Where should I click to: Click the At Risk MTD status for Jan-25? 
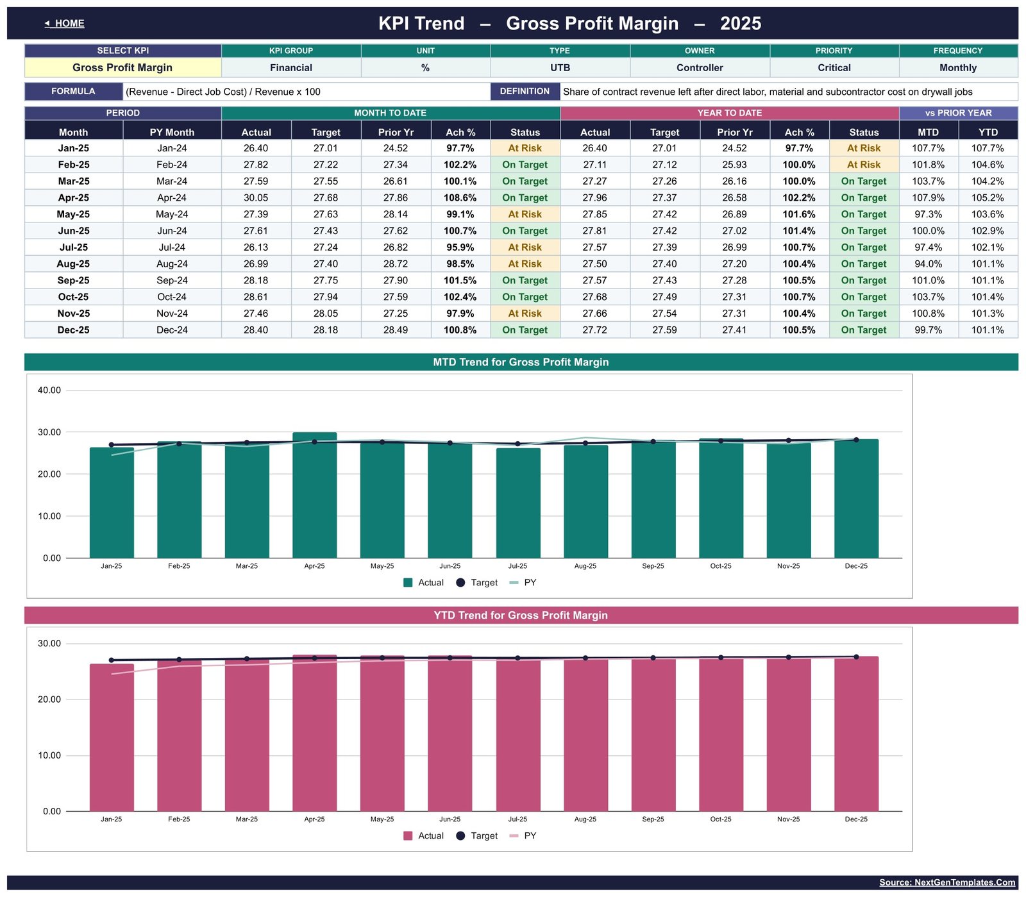click(525, 148)
